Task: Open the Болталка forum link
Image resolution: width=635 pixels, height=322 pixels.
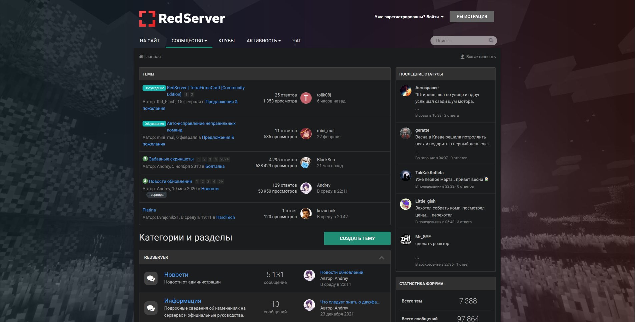Action: tap(215, 166)
